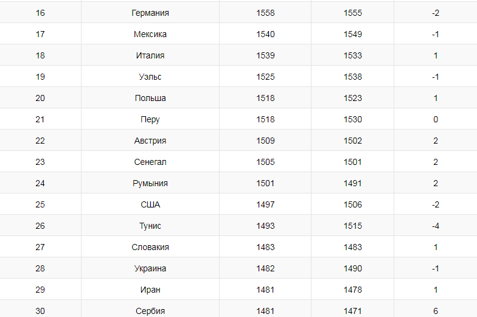This screenshot has width=477, height=317.
Task: Click rank number 21 cell
Action: click(x=40, y=119)
